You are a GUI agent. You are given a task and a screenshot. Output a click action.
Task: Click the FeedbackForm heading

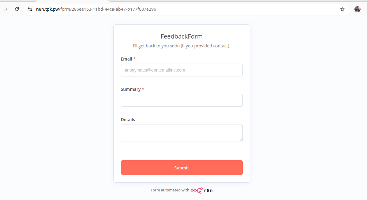coord(182,36)
